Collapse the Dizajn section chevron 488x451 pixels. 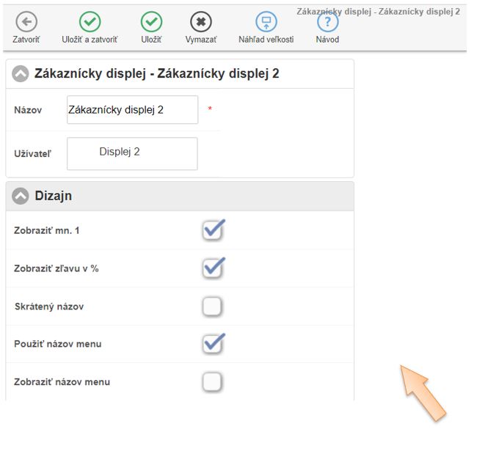[x=21, y=196]
